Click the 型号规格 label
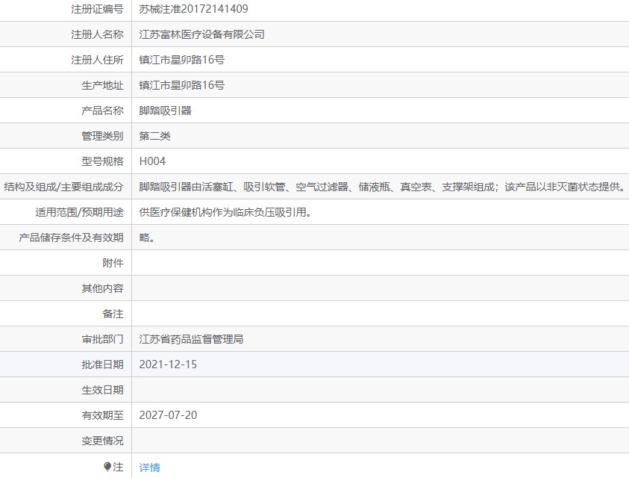Screen dimensions: 629x478 pos(103,161)
